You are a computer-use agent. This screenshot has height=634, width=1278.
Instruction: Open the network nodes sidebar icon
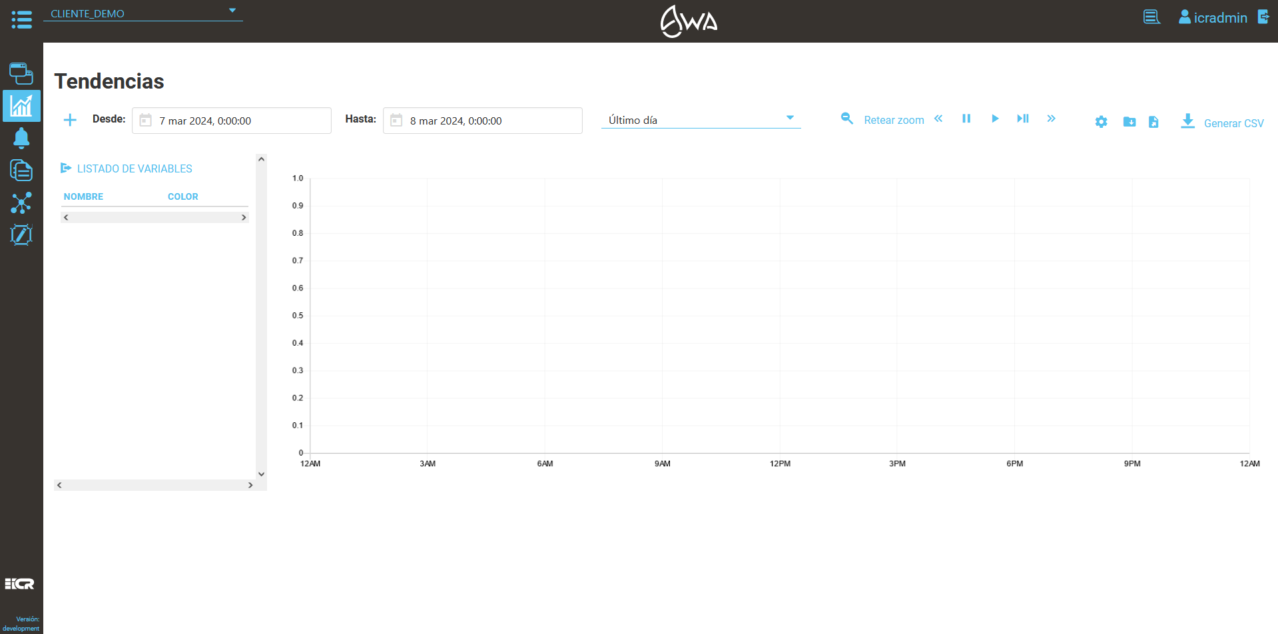point(21,203)
